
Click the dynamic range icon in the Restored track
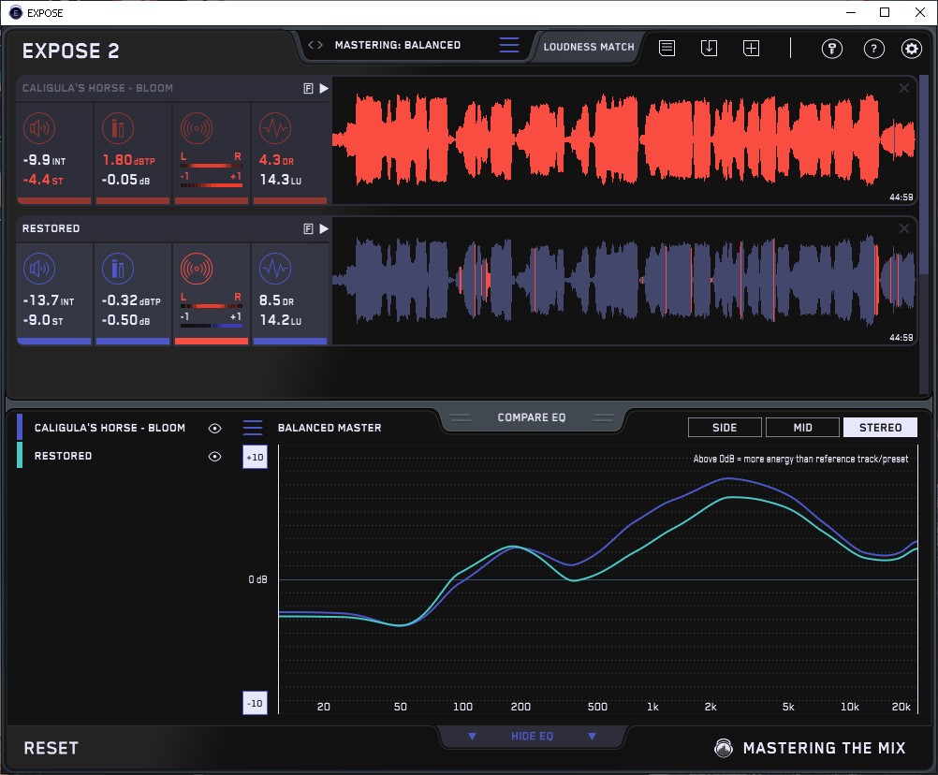tap(275, 269)
